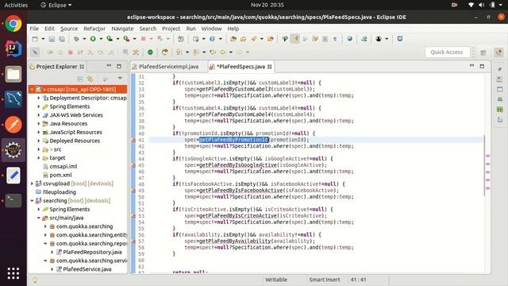Click the Quick Access search field
Viewport: 508px width, 286px height.
pos(447,52)
